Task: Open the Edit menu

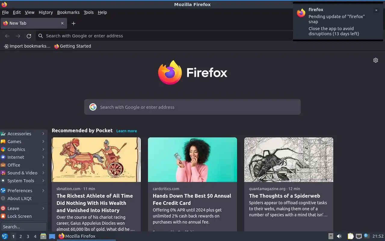Action: tap(17, 12)
